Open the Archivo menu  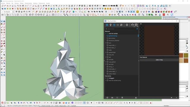(3, 3)
